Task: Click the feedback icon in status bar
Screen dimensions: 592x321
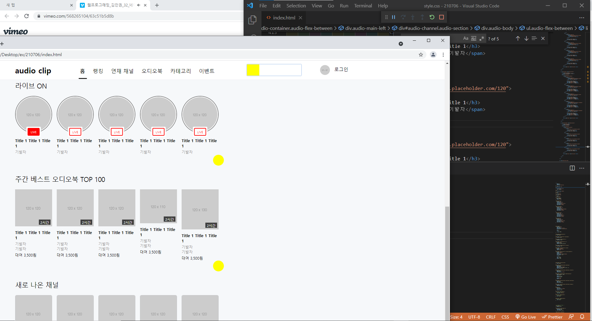Action: click(x=571, y=317)
